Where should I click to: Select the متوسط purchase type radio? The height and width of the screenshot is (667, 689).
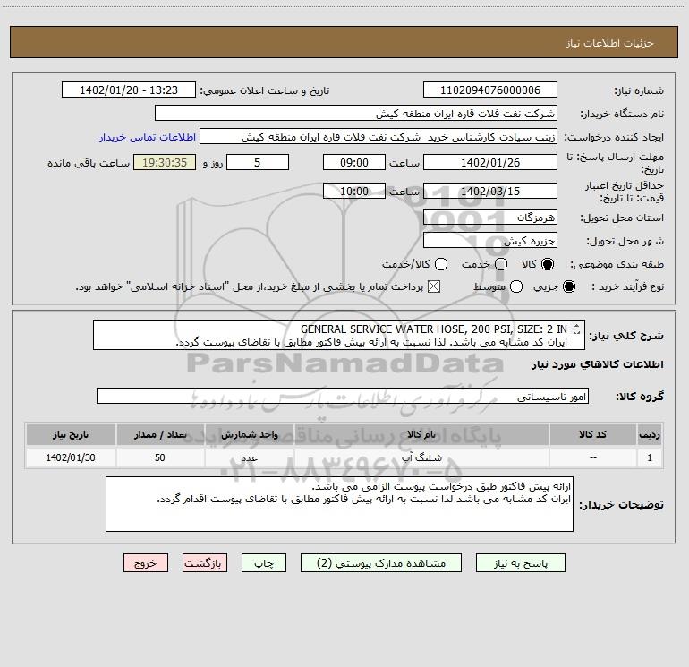click(516, 287)
